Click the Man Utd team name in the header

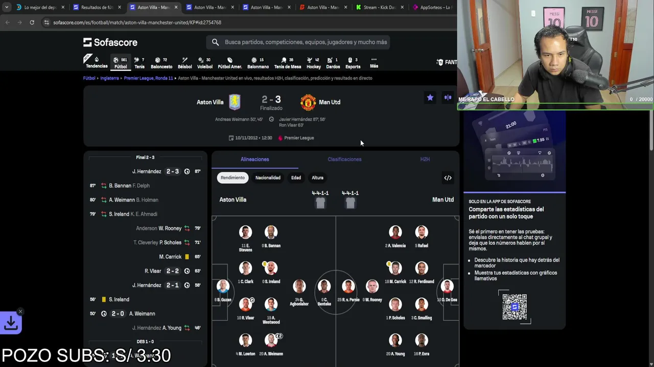(x=330, y=102)
